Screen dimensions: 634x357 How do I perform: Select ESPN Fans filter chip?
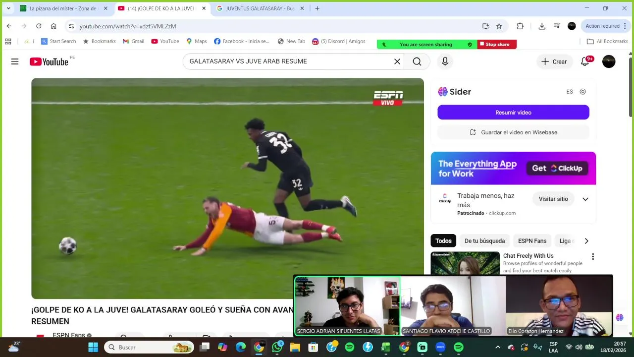click(x=532, y=241)
